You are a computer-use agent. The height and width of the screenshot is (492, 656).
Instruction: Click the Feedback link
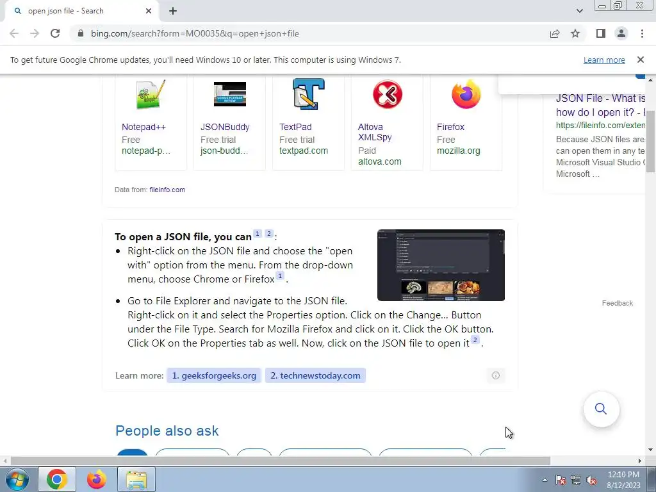pos(617,303)
